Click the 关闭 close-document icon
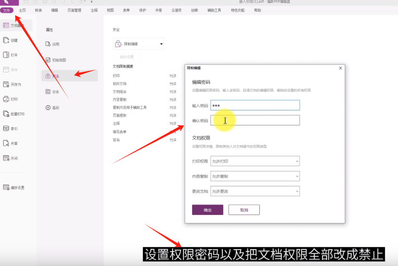Image resolution: width=398 pixels, height=266 pixels. click(x=6, y=158)
